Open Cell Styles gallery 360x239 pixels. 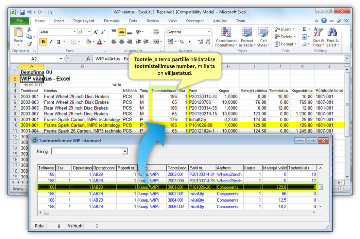click(x=263, y=37)
